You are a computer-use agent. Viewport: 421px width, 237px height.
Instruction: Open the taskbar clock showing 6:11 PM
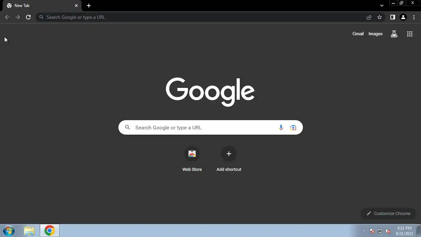404,231
